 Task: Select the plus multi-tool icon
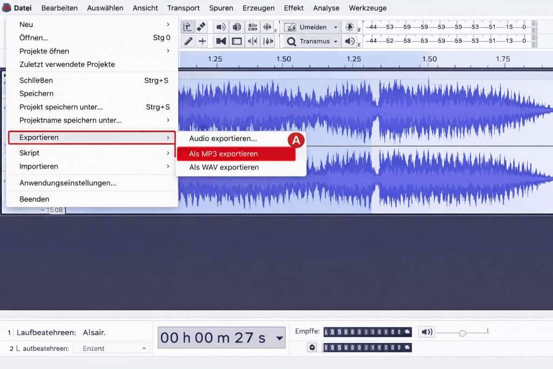click(202, 41)
